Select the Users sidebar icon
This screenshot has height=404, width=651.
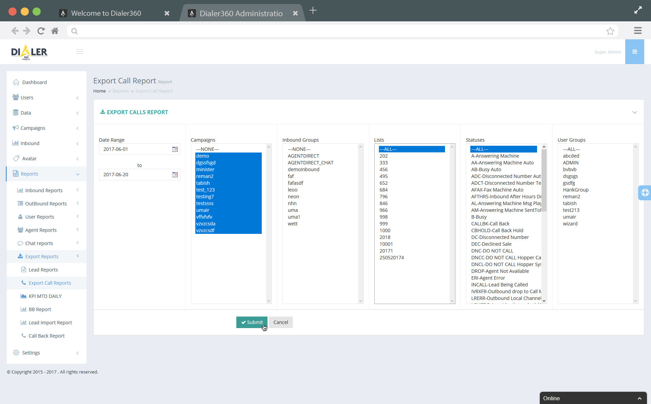pos(16,97)
